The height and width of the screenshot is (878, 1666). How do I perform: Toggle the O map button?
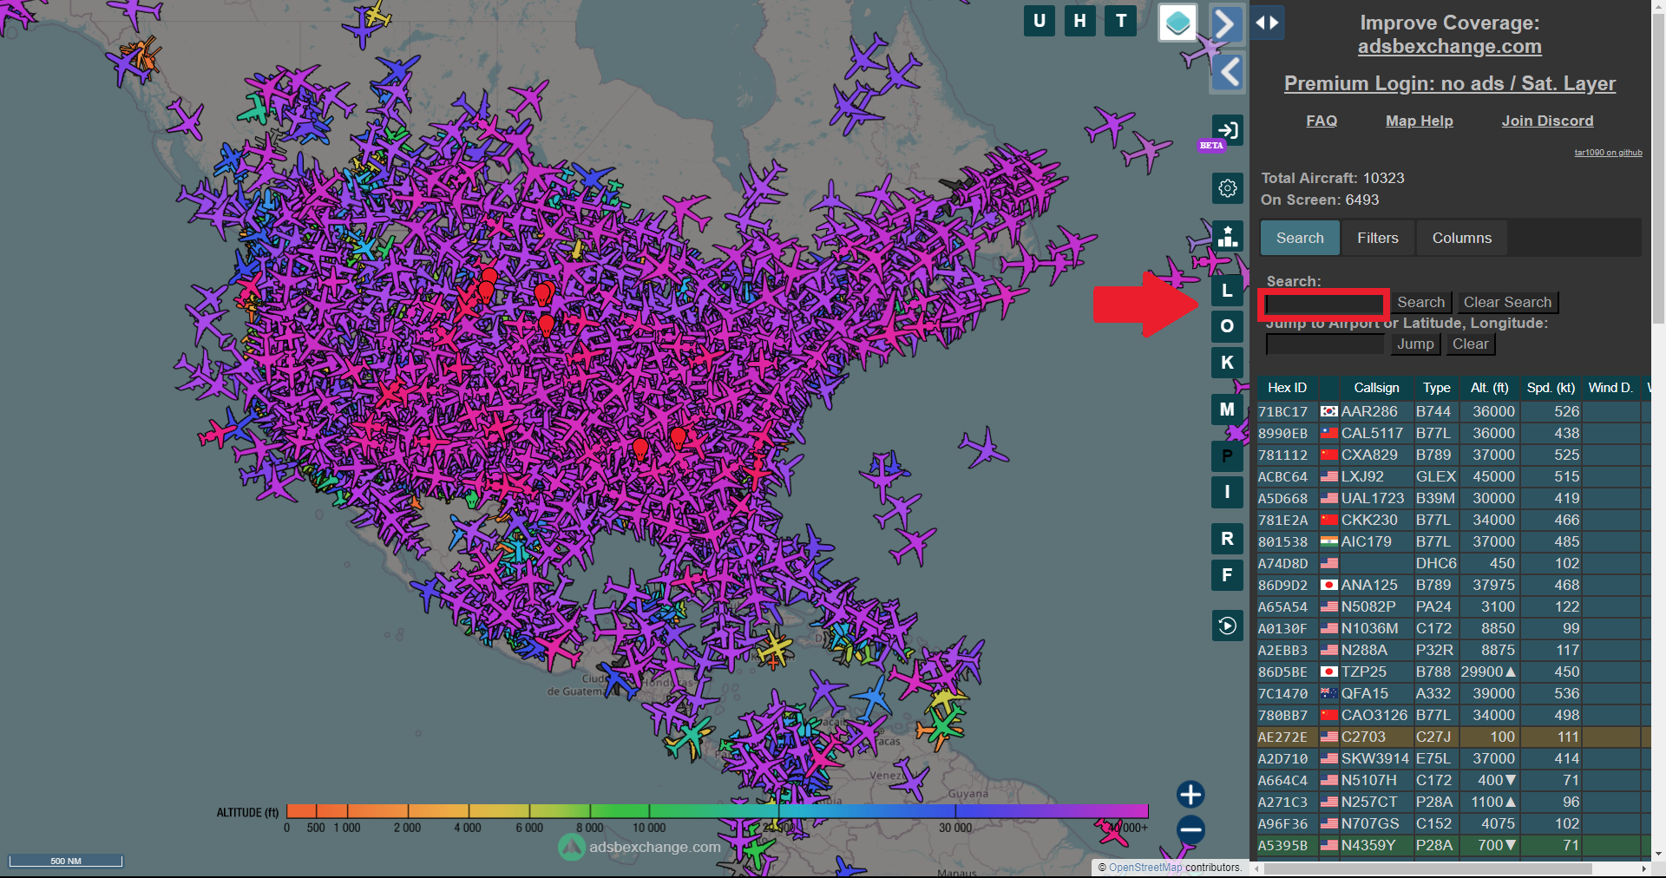1227,326
